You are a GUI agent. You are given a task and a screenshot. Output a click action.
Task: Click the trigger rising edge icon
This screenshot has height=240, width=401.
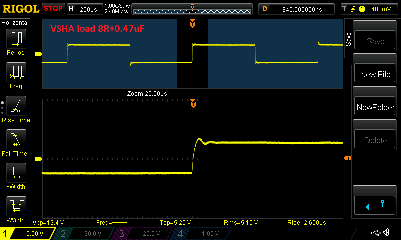coord(353,9)
